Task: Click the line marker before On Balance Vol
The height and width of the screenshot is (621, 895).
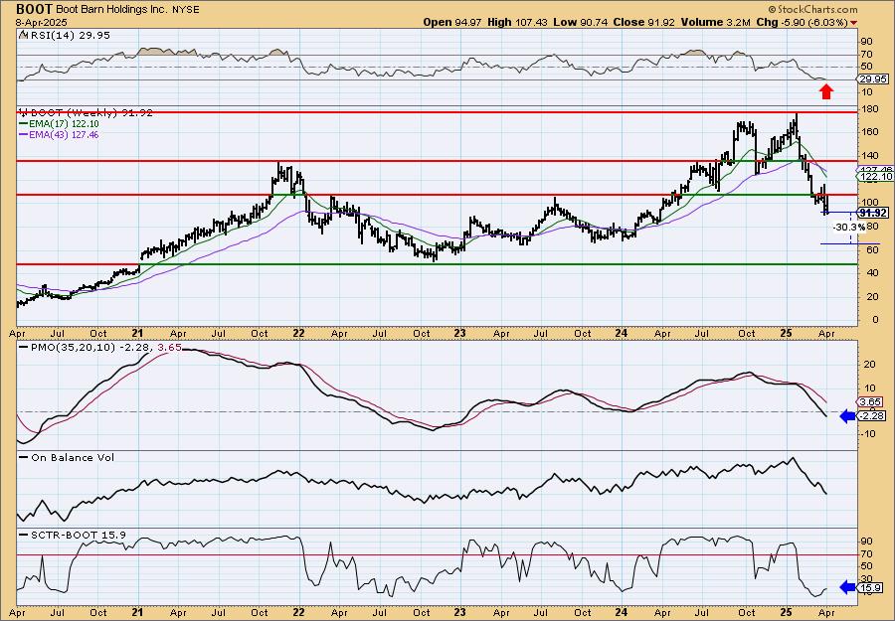Action: 24,457
